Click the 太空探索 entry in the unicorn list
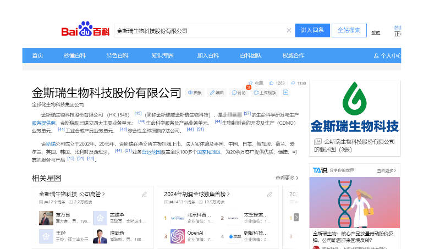 (256, 215)
